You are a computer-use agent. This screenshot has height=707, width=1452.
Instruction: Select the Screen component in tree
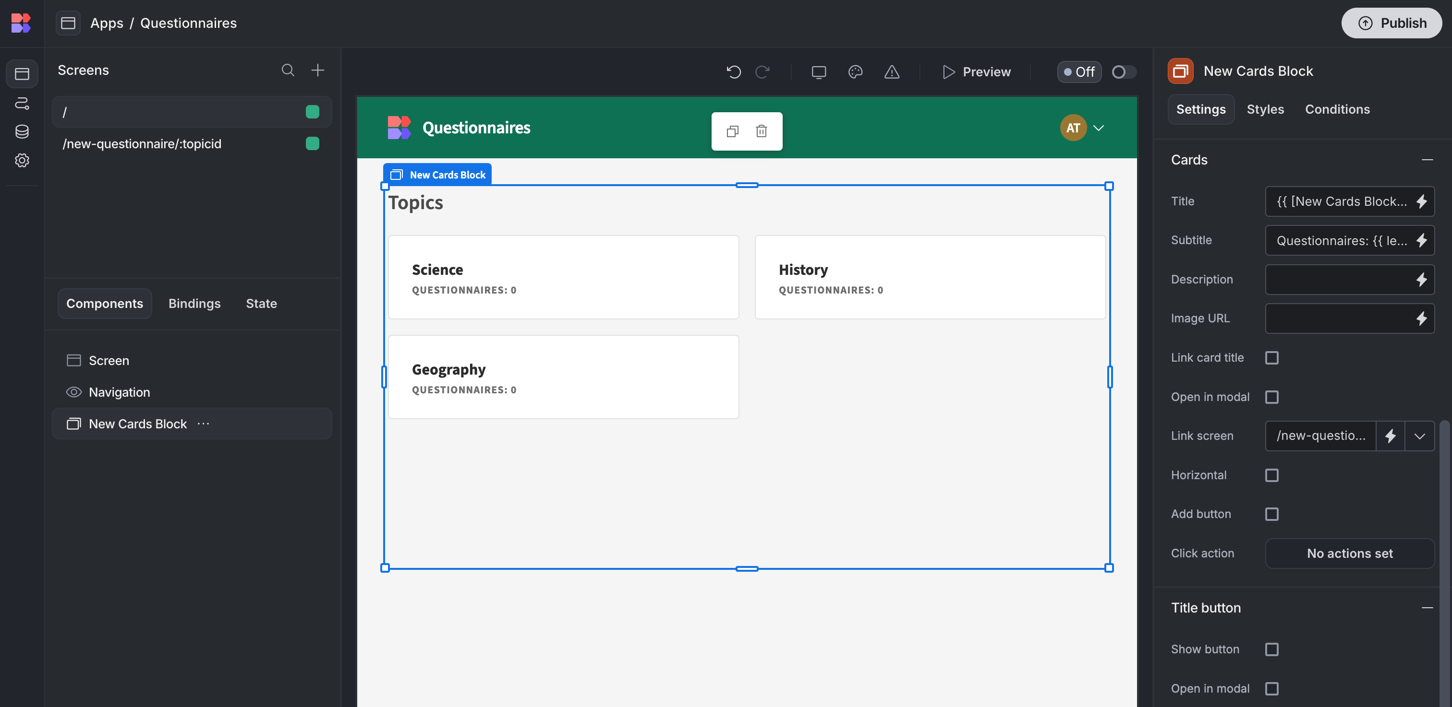click(192, 360)
